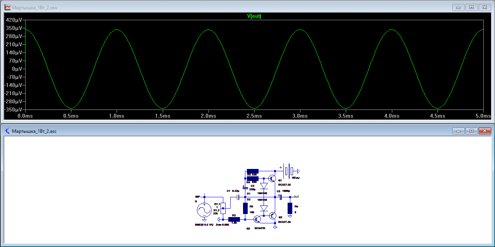495x247 pixels.
Task: Click the 0µV label on vertical axis
Action: [x=16, y=69]
